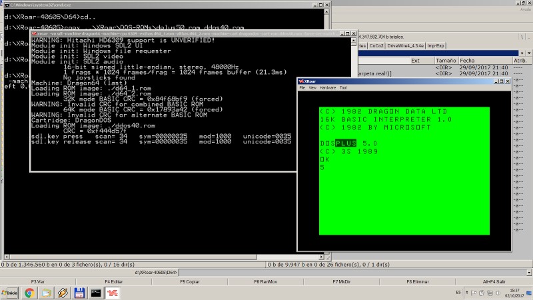This screenshot has height=300, width=533.
Task: Click the XRoar taskbar icon
Action: 113,293
